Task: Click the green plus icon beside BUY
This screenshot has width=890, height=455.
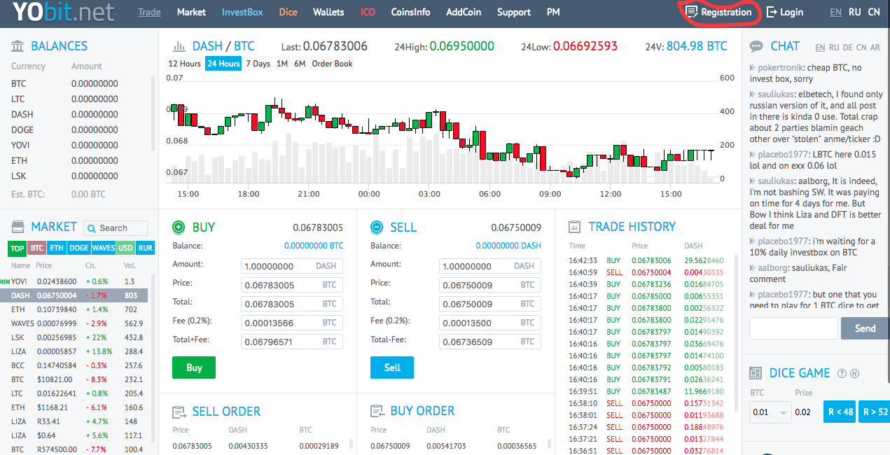Action: coord(179,227)
